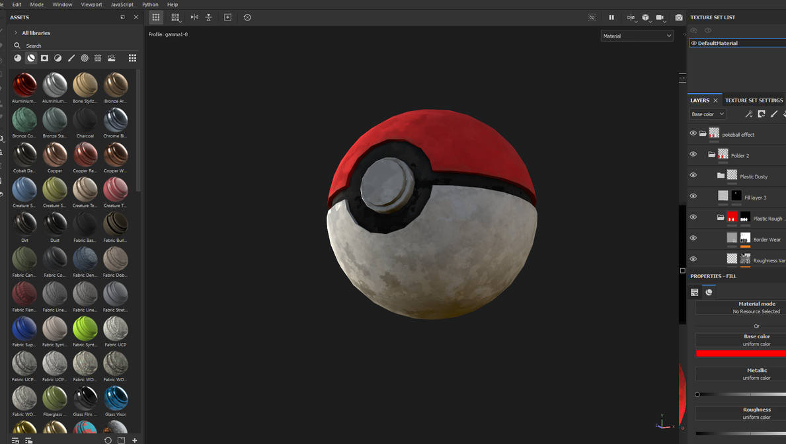
Task: Click the Metallic value slider handle
Action: tap(697, 394)
